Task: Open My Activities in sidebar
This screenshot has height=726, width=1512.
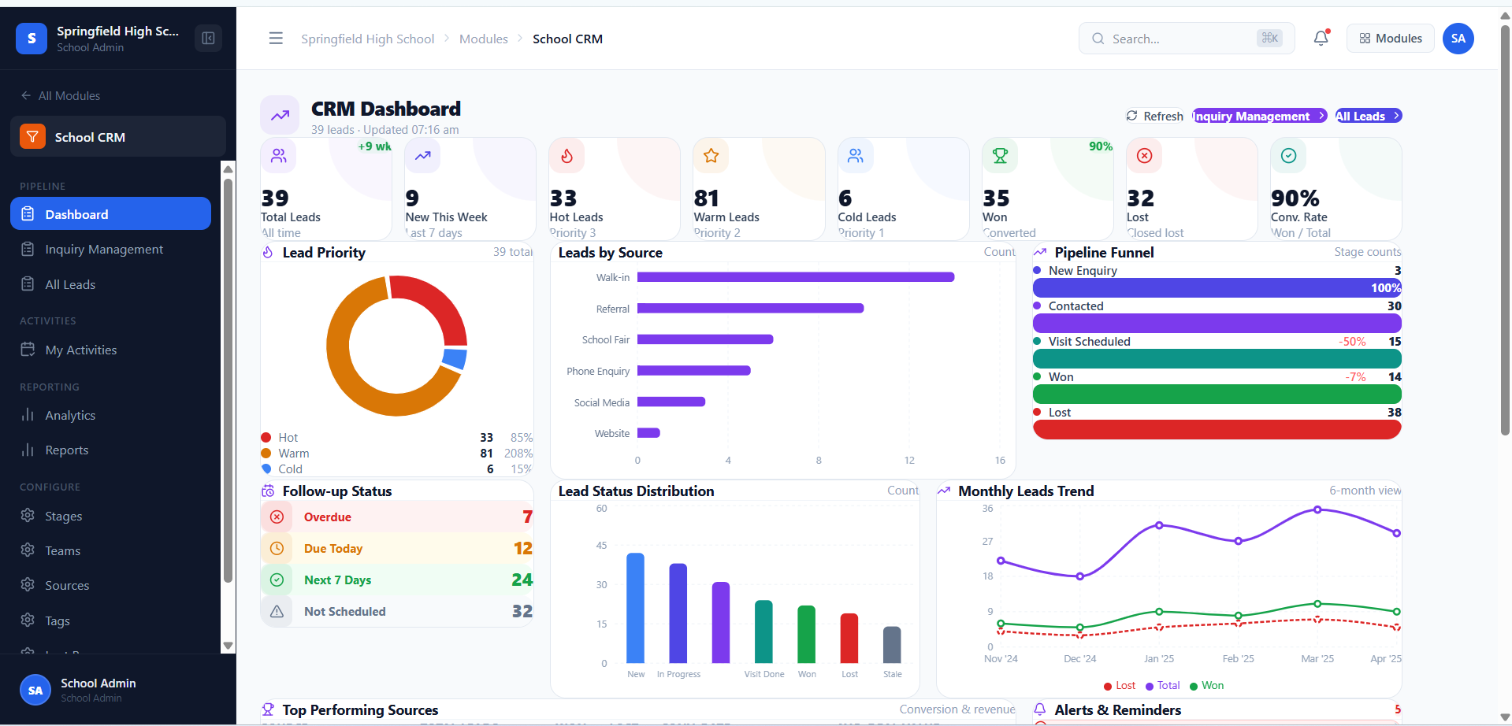Action: point(110,350)
